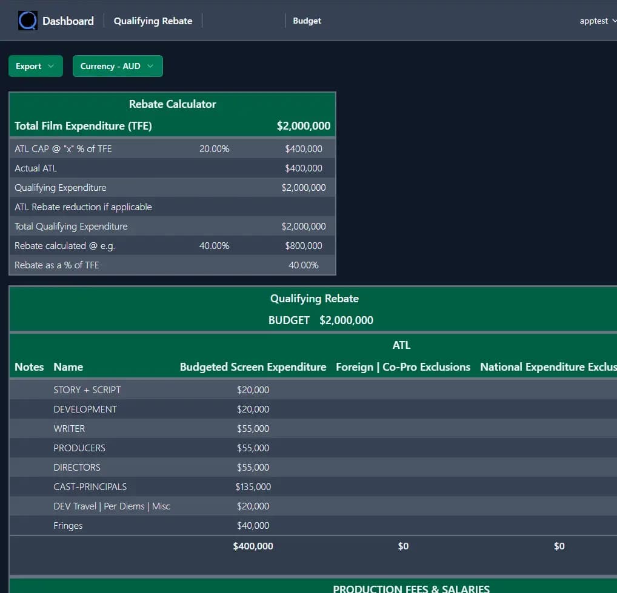The image size is (617, 593).
Task: Expand the apptest user dropdown
Action: [598, 21]
